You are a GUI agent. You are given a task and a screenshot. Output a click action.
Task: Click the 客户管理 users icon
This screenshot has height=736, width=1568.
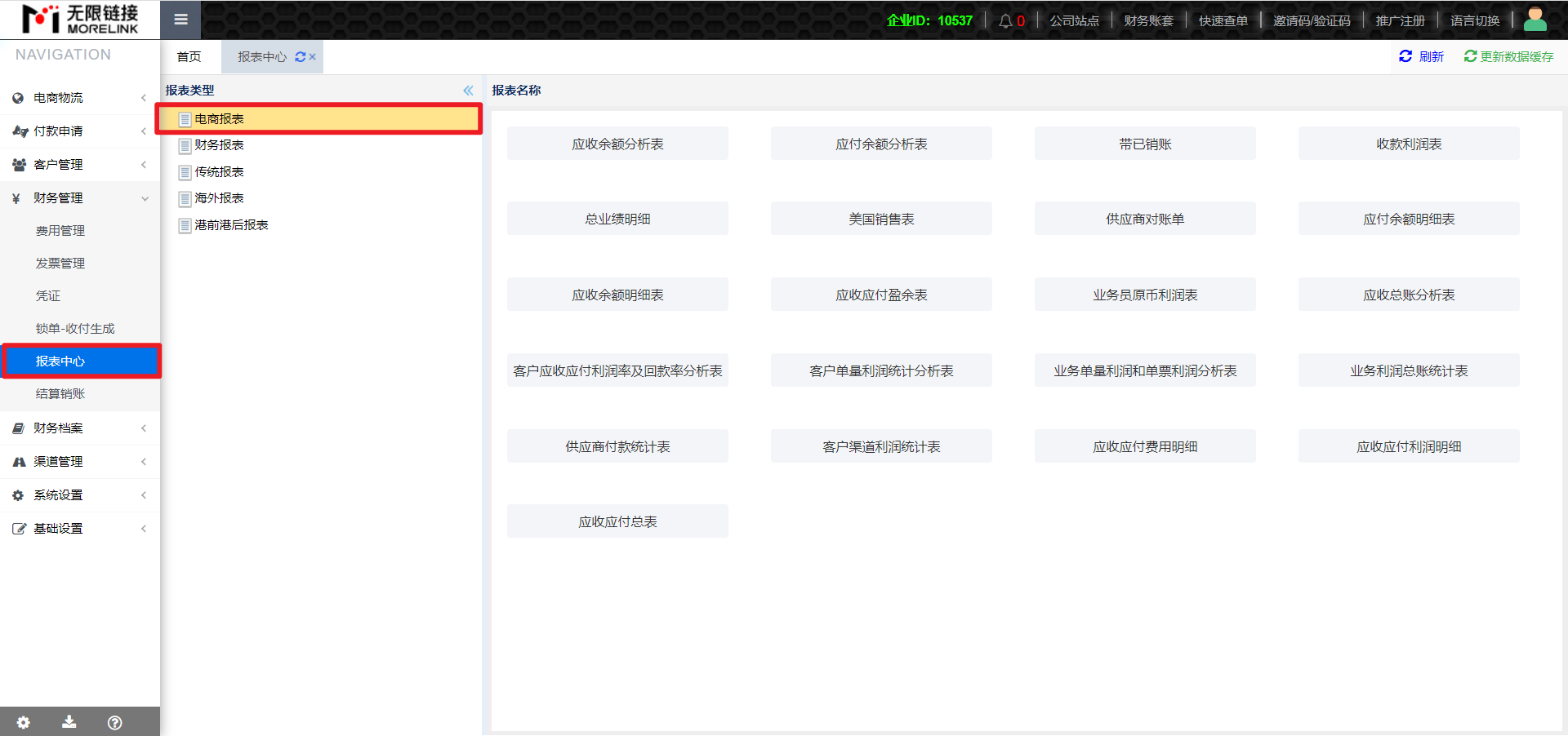click(19, 165)
